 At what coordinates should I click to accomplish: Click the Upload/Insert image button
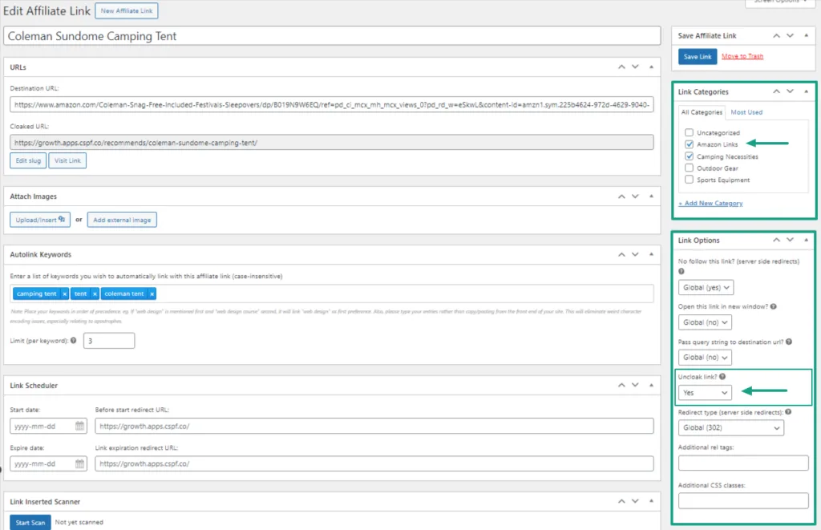click(x=40, y=220)
